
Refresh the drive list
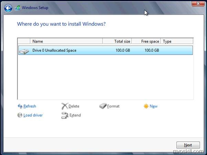click(30, 106)
